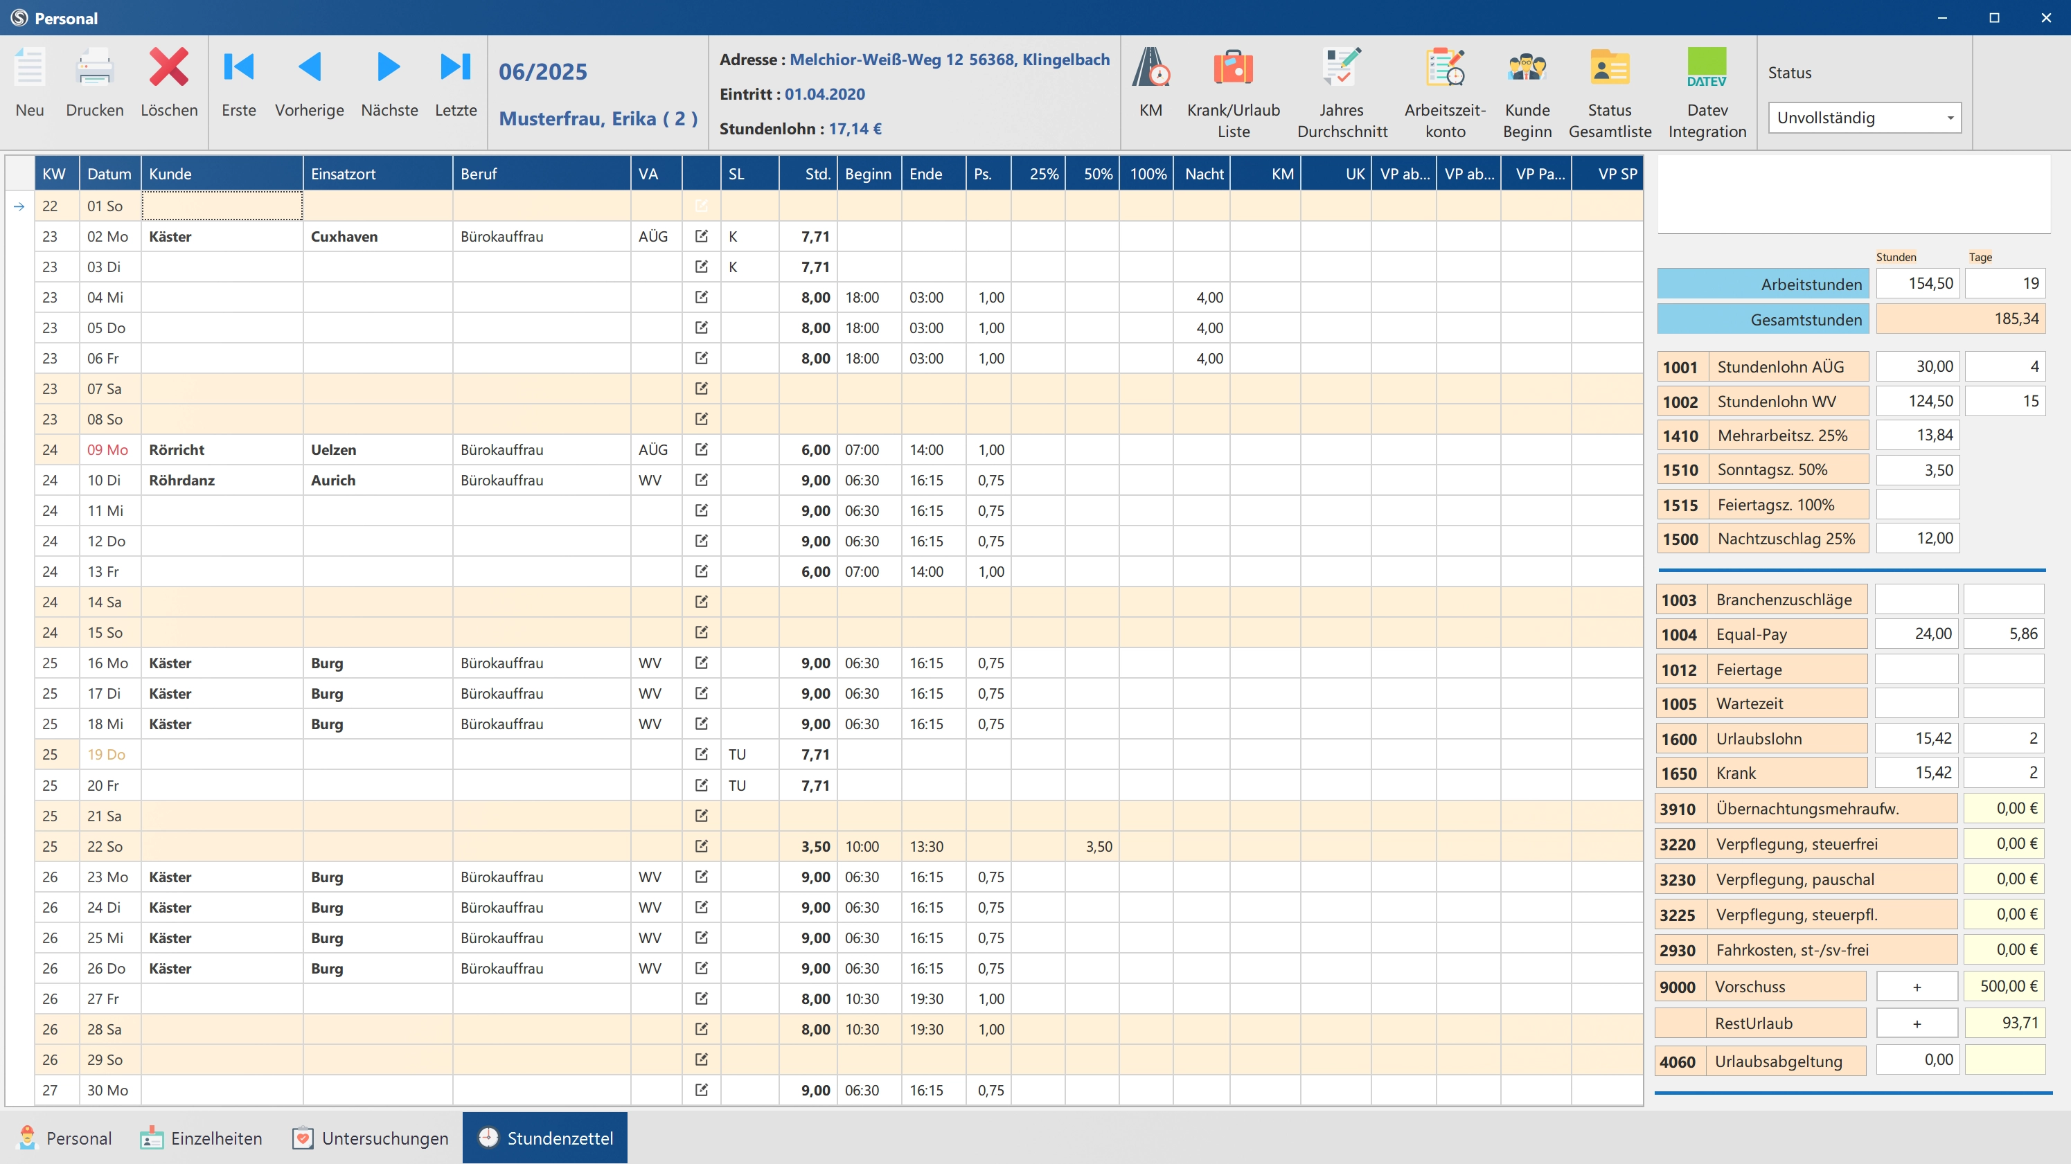Launch Datev Integration
This screenshot has height=1164, width=2071.
(1706, 69)
